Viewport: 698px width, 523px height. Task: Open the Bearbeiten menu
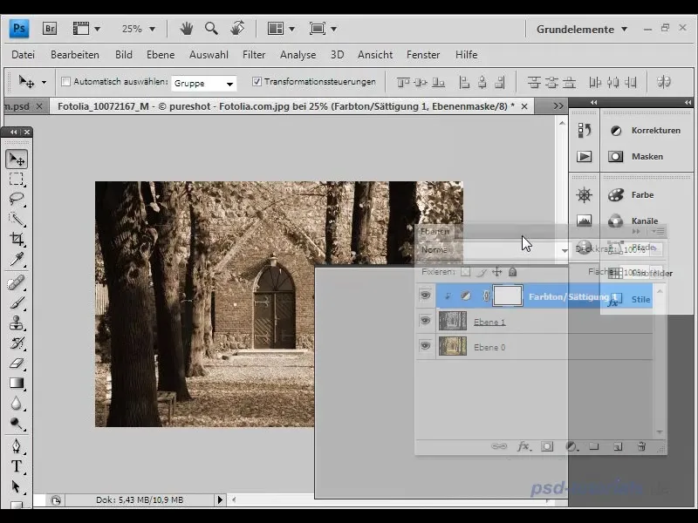(75, 55)
